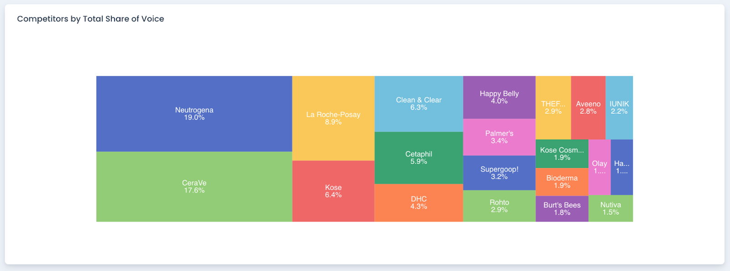Click the truncated Kose Cosm... 1.9% tile

coord(562,154)
